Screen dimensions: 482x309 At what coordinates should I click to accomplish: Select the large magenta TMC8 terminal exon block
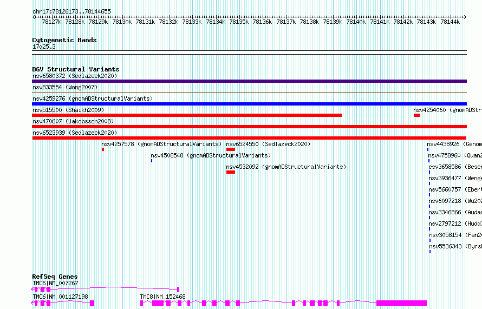coord(401,303)
